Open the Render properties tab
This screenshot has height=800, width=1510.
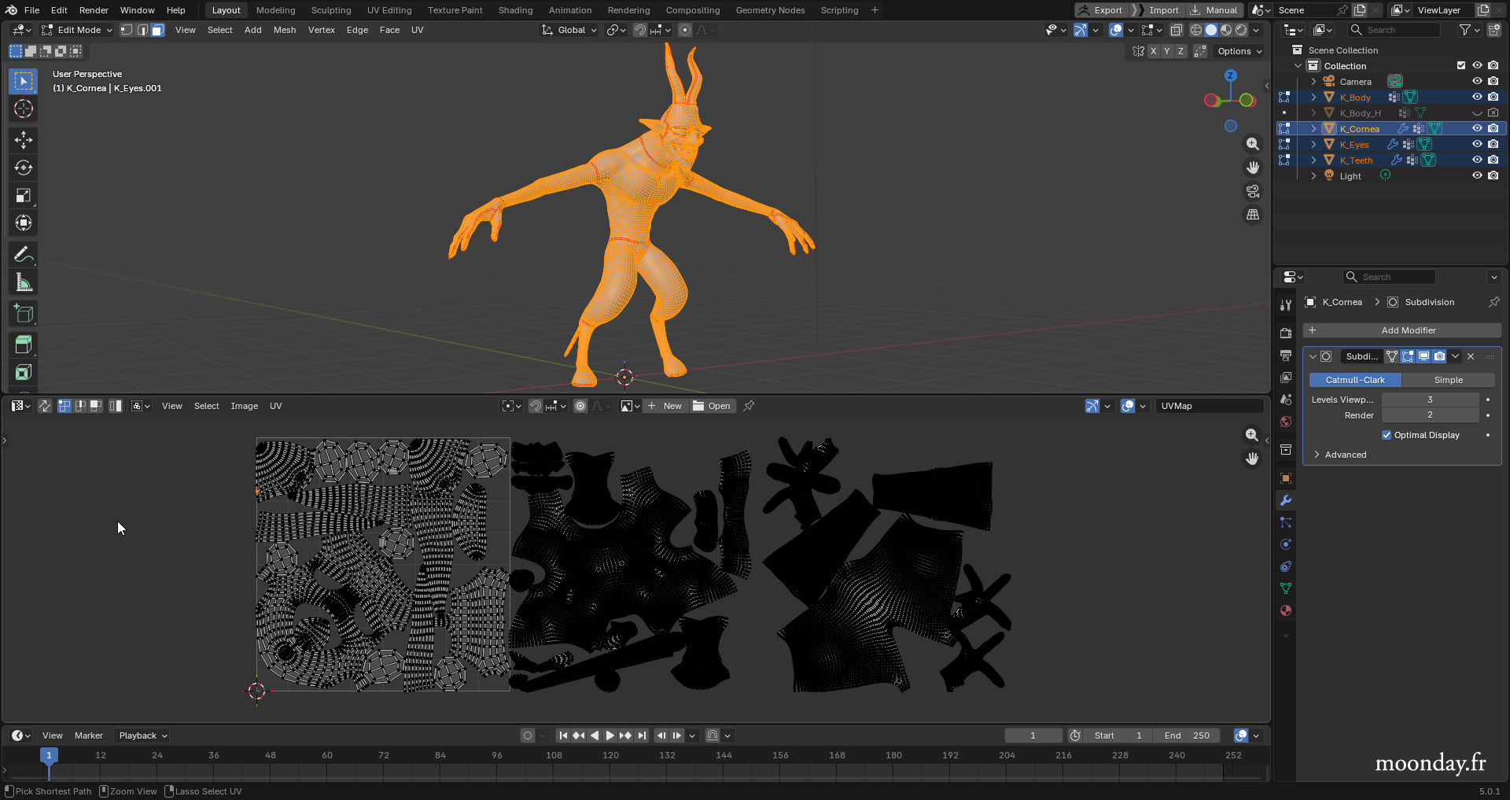(1286, 333)
